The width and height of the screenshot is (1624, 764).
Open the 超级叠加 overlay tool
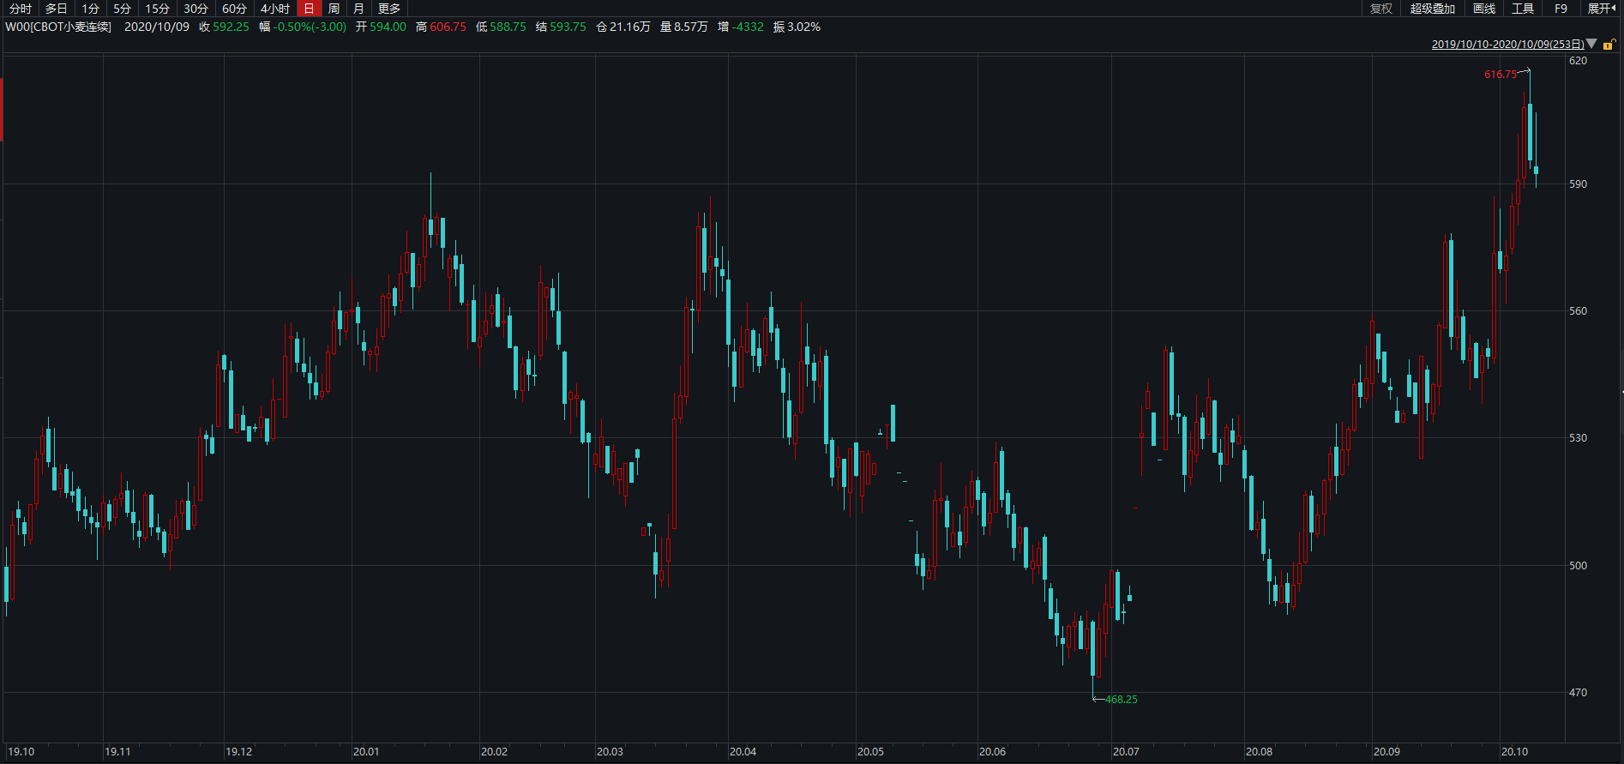coord(1433,9)
